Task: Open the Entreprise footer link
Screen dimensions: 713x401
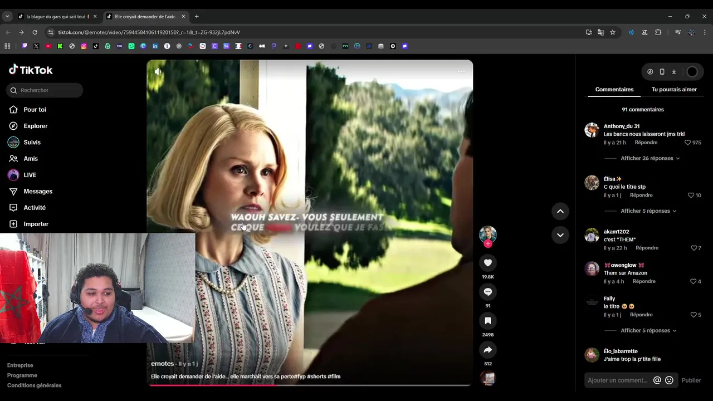Action: click(20, 365)
